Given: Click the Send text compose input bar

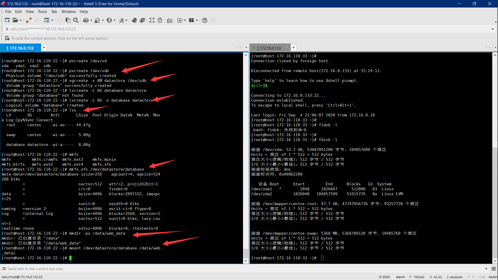Looking at the screenshot, I should coord(244,269).
